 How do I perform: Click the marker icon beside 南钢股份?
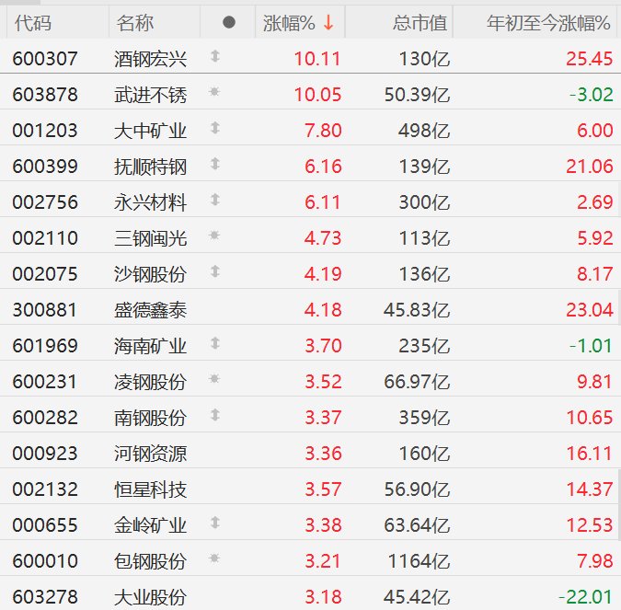(215, 416)
